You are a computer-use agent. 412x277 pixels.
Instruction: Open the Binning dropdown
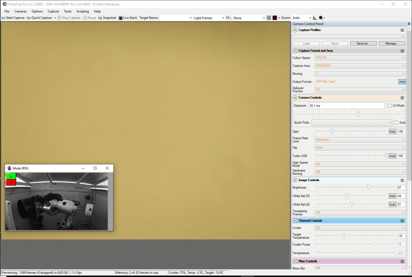click(360, 74)
